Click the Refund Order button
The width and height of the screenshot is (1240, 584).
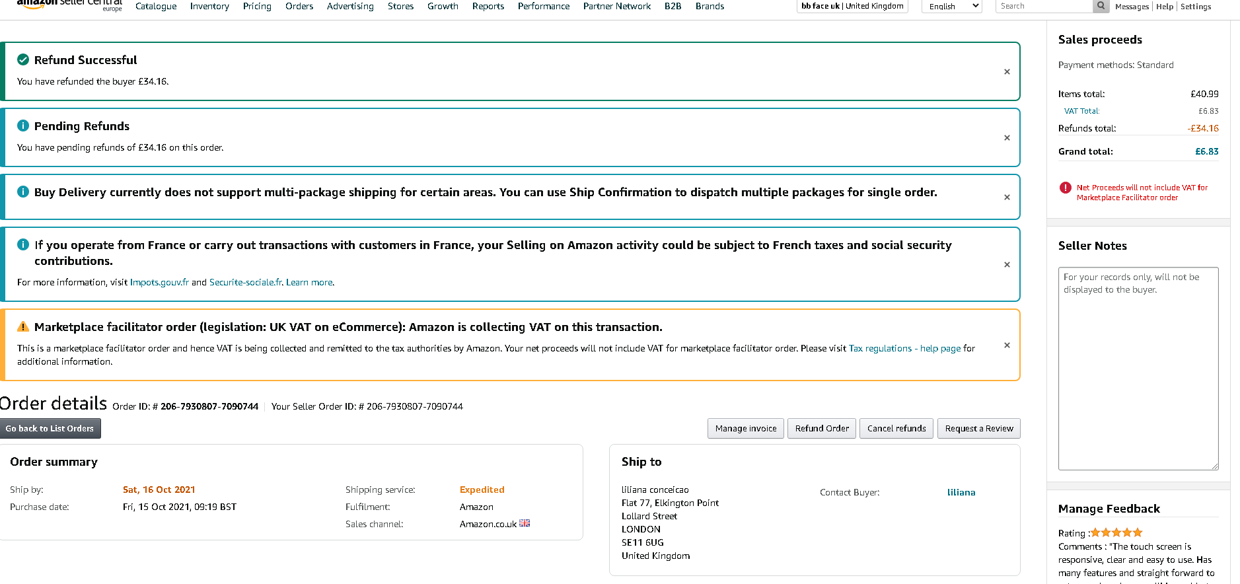(822, 429)
